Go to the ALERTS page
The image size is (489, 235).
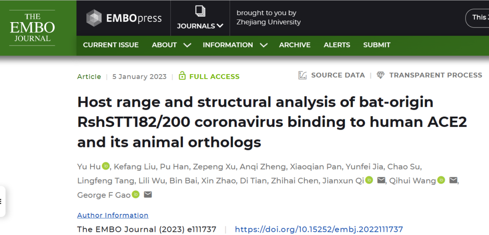(x=337, y=45)
